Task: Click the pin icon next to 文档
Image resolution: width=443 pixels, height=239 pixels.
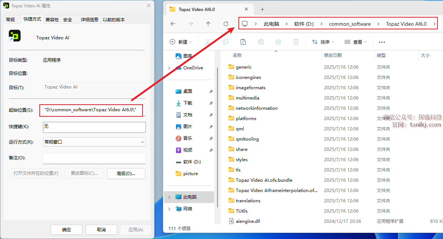Action: pyautogui.click(x=211, y=115)
